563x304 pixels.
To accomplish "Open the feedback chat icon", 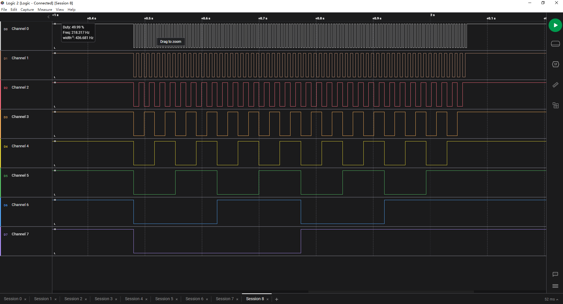I will (x=555, y=274).
